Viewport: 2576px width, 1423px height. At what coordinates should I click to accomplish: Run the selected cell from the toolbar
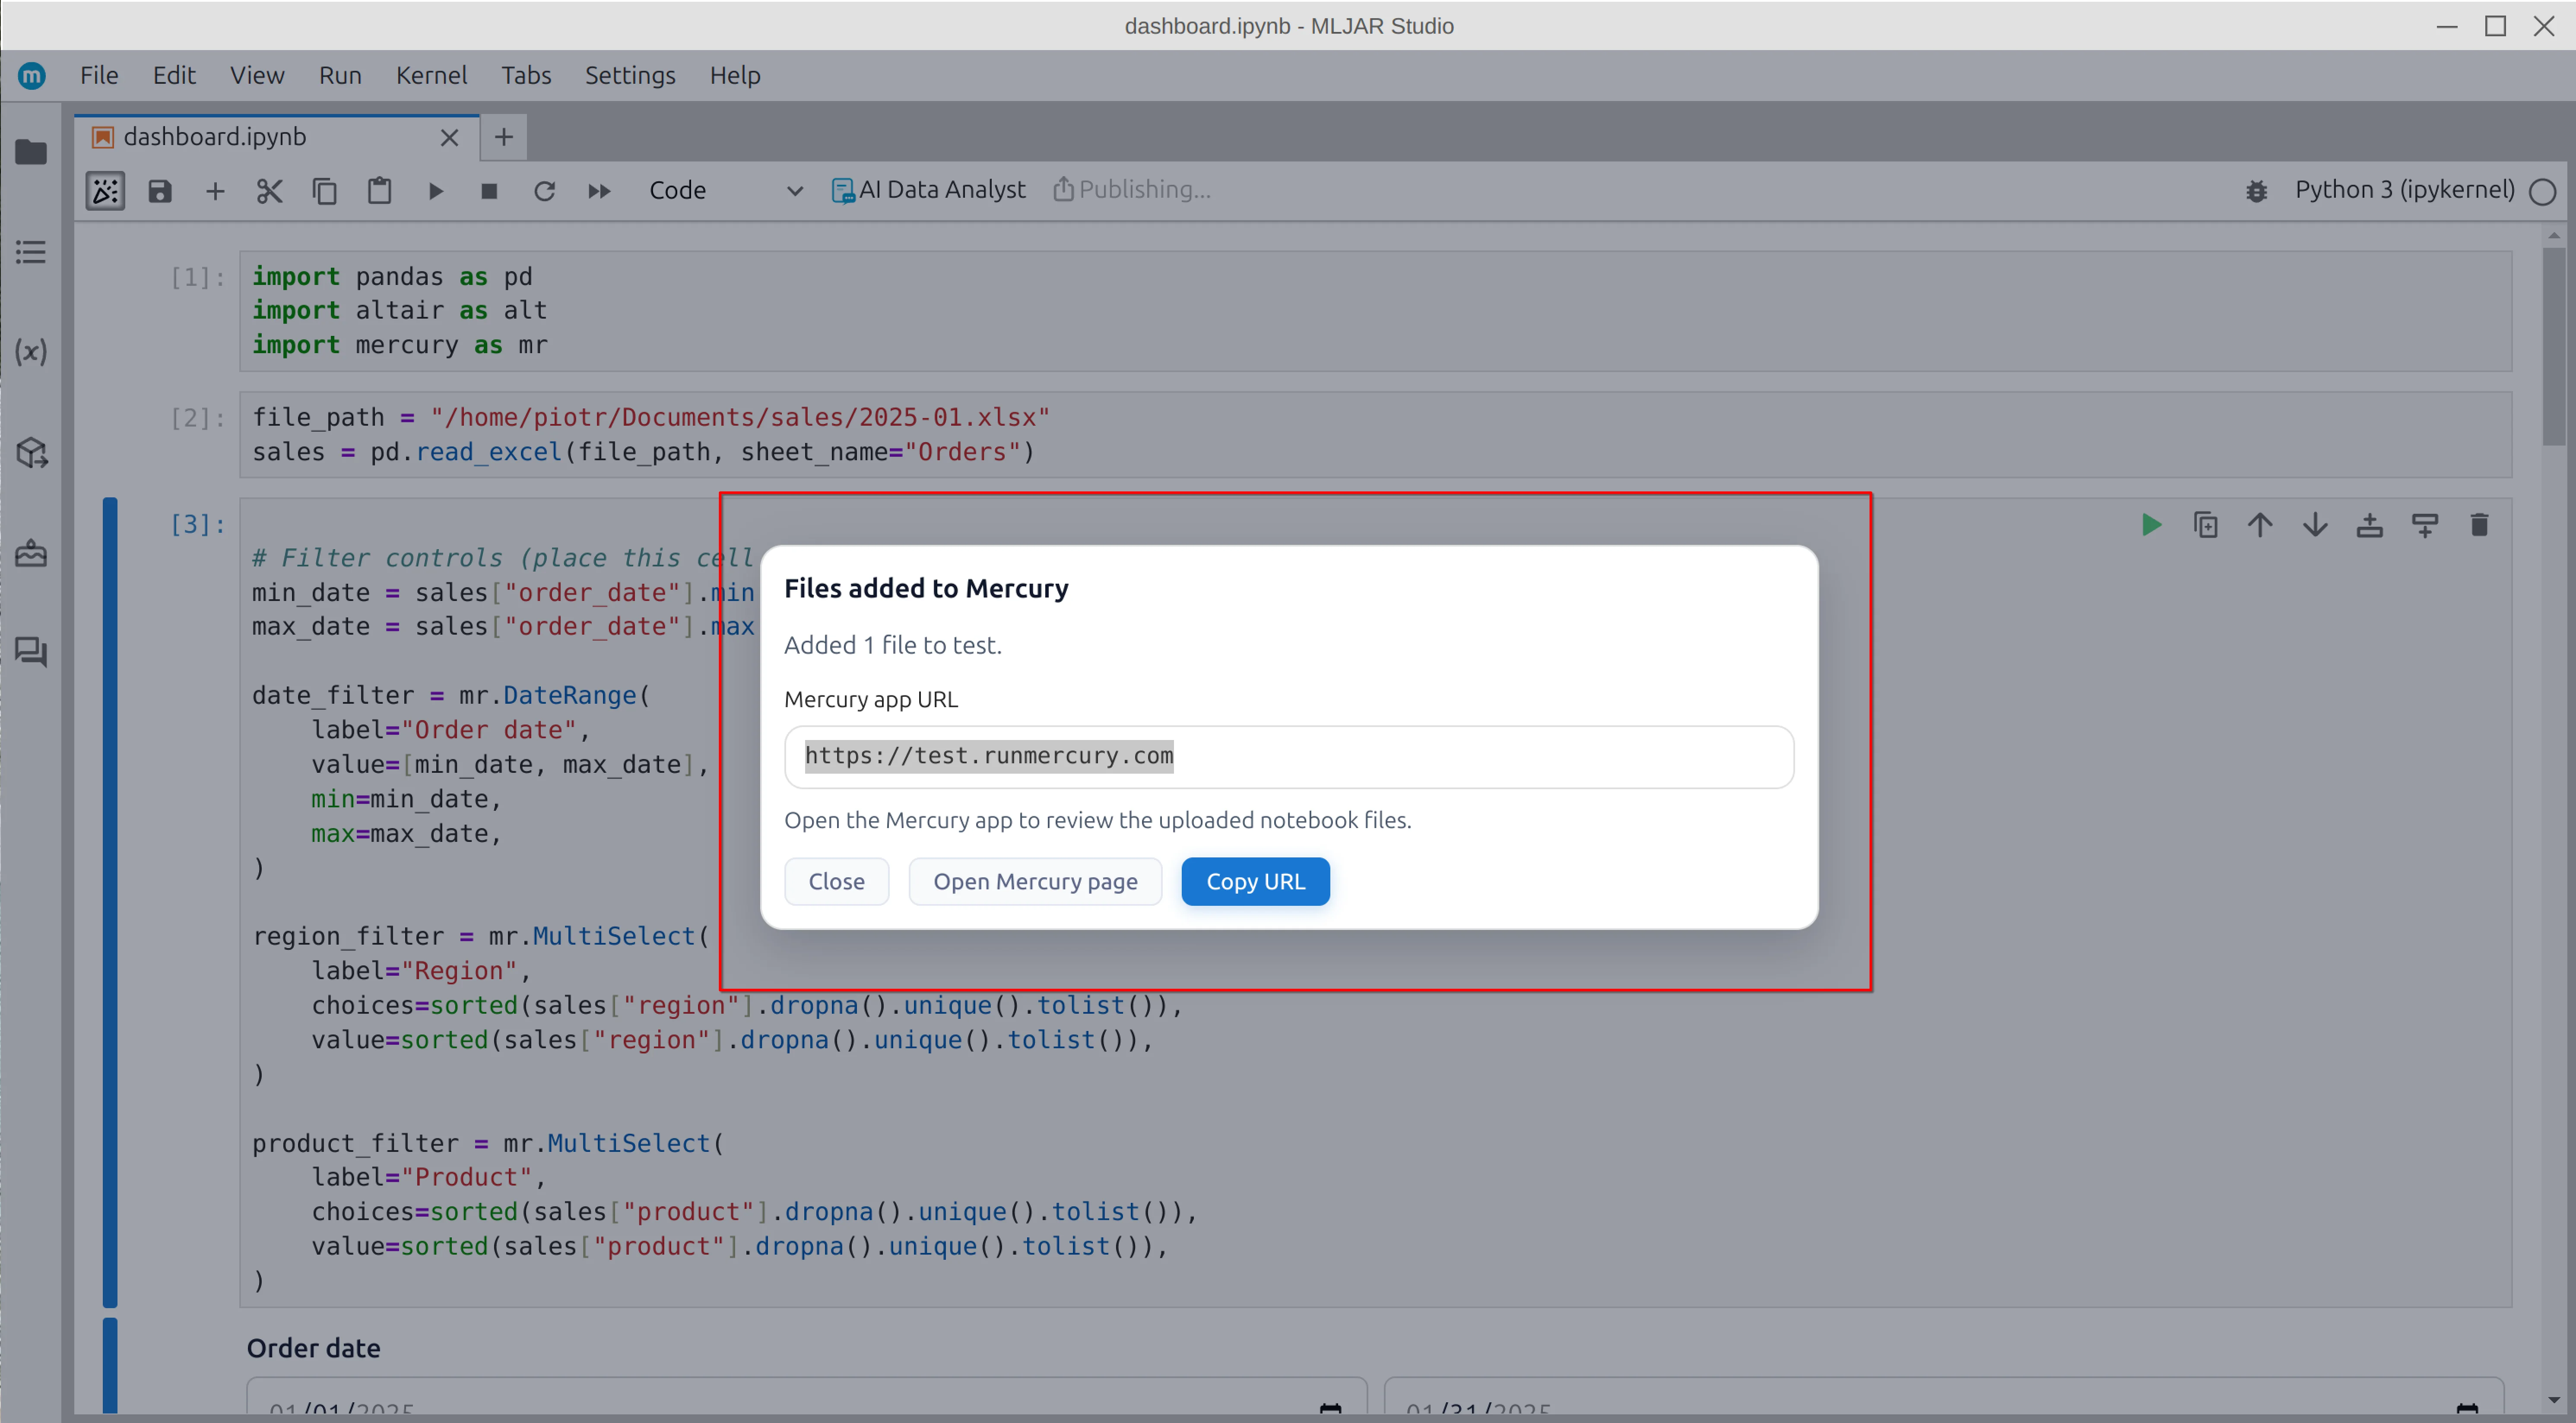435,191
